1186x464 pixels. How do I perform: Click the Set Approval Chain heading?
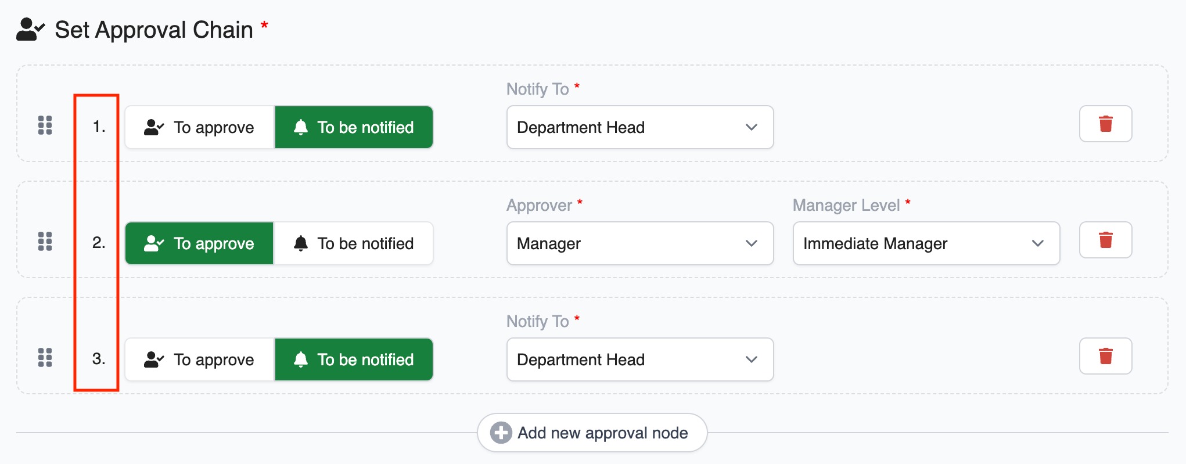click(x=154, y=30)
